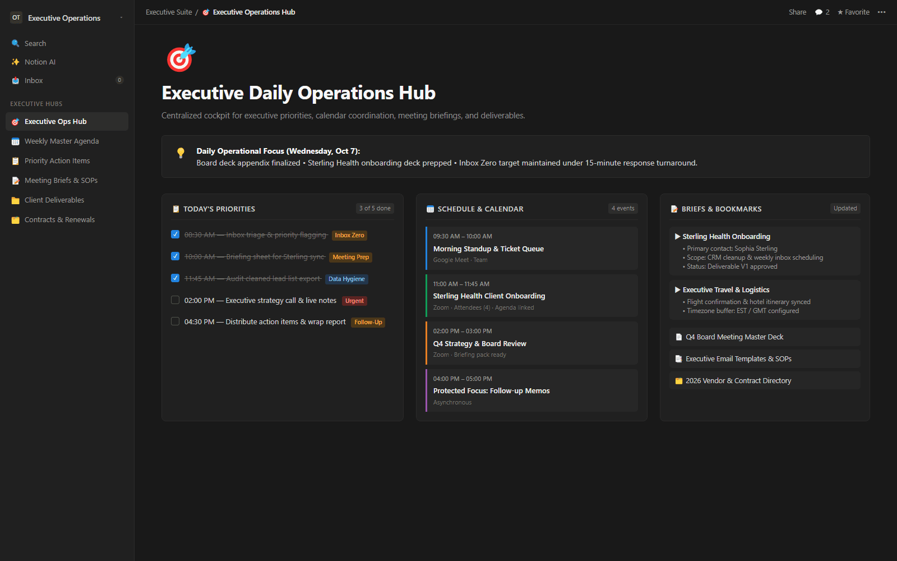Click the Inbox Zero orange tag
Image resolution: width=897 pixels, height=561 pixels.
pos(349,236)
